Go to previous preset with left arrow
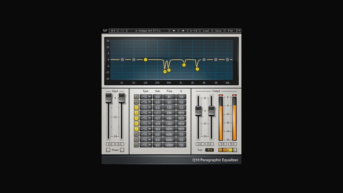343x193 pixels. coord(174,31)
